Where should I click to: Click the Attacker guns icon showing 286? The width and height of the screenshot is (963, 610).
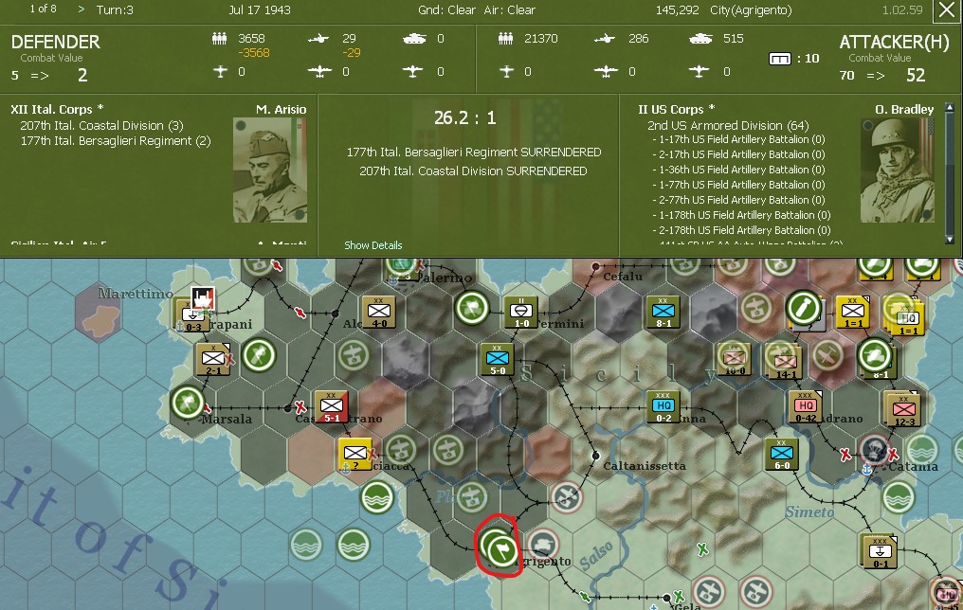tap(605, 39)
